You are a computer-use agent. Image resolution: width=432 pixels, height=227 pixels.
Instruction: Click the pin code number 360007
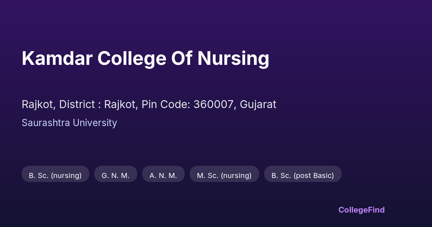point(213,104)
